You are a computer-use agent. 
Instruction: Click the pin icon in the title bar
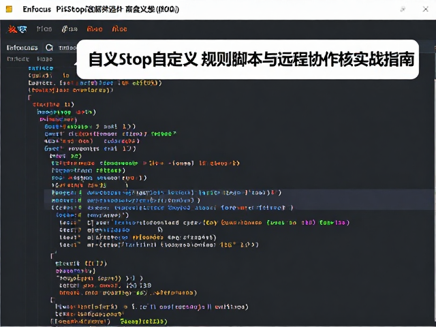403,9
